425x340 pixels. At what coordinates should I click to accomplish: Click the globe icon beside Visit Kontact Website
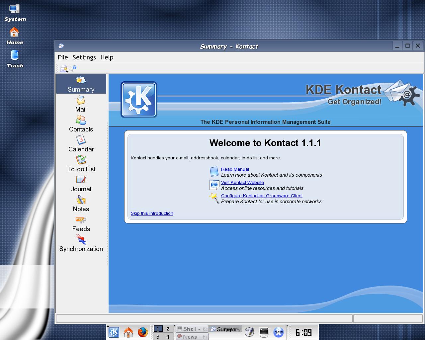click(214, 185)
